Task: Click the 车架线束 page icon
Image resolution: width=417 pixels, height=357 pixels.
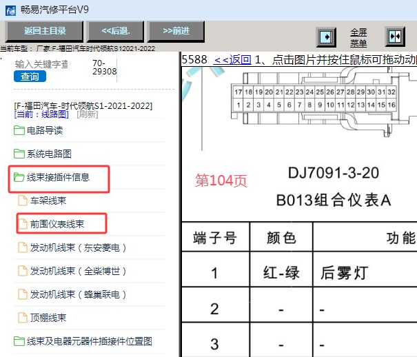Action: pos(23,201)
